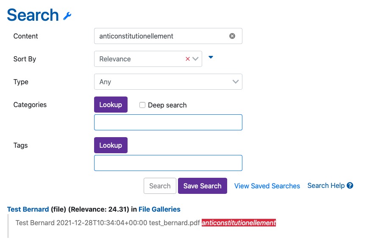This screenshot has width=381, height=240.
Task: Open the Test Bernard file result
Action: 28,209
